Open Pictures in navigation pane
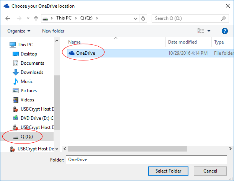Image resolution: width=234 pixels, height=181 pixels. (x=29, y=91)
